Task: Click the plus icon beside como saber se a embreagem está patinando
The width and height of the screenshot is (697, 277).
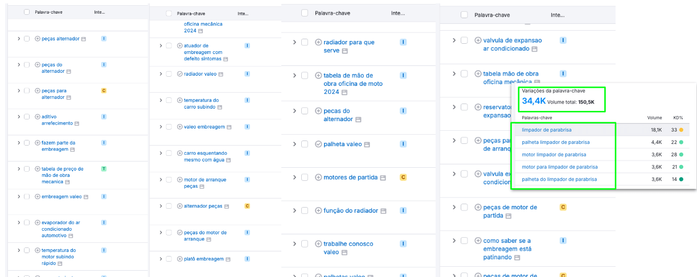Action: [x=478, y=241]
